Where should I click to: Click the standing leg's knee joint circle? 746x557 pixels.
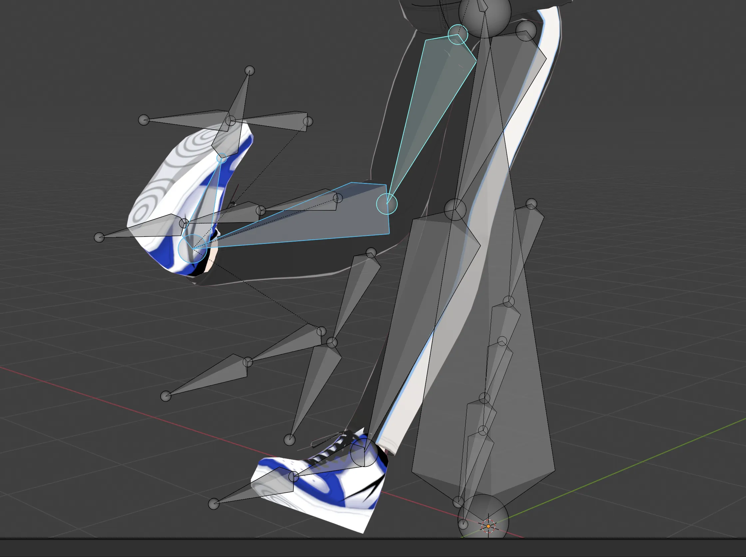coord(455,209)
